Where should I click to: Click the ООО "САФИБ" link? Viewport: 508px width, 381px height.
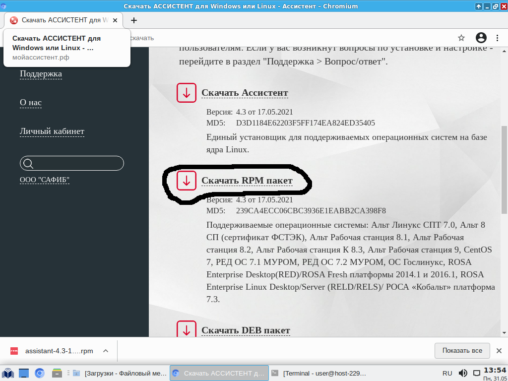45,180
